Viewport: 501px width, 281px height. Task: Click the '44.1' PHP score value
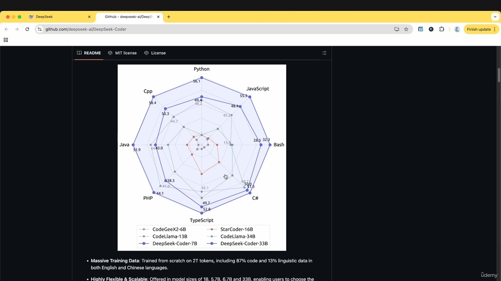point(160,194)
